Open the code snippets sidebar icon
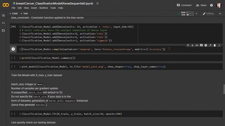 pyautogui.click(x=3, y=23)
